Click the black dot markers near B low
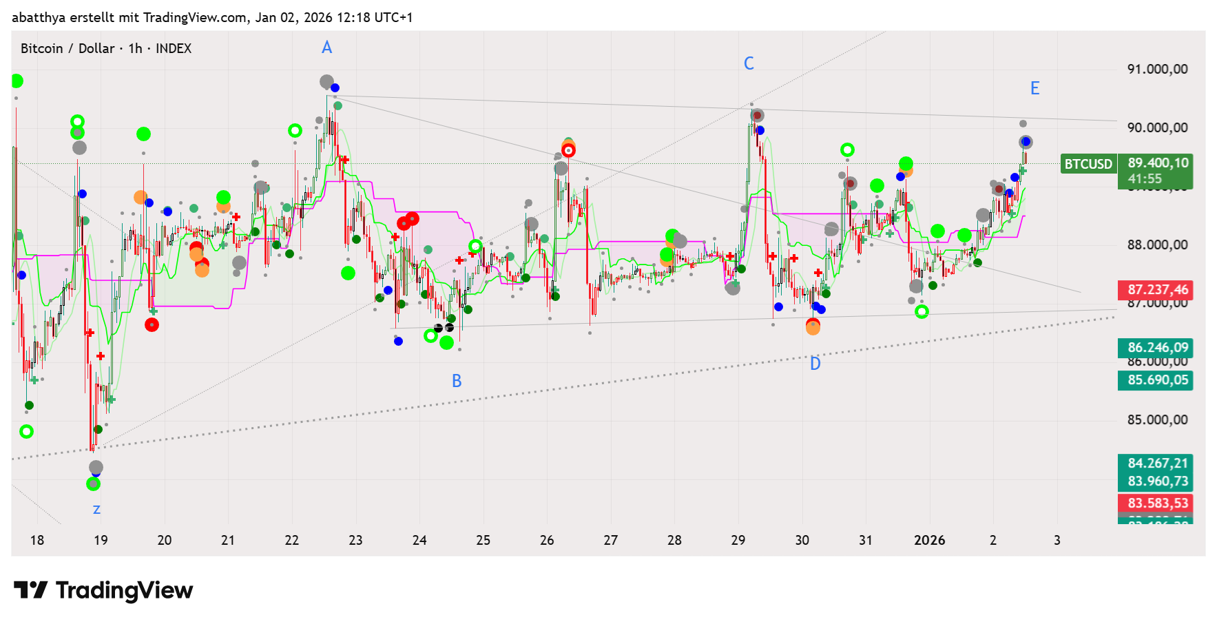 pyautogui.click(x=444, y=328)
